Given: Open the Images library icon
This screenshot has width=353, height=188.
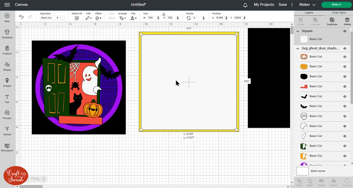Looking at the screenshot, I should (7, 82).
